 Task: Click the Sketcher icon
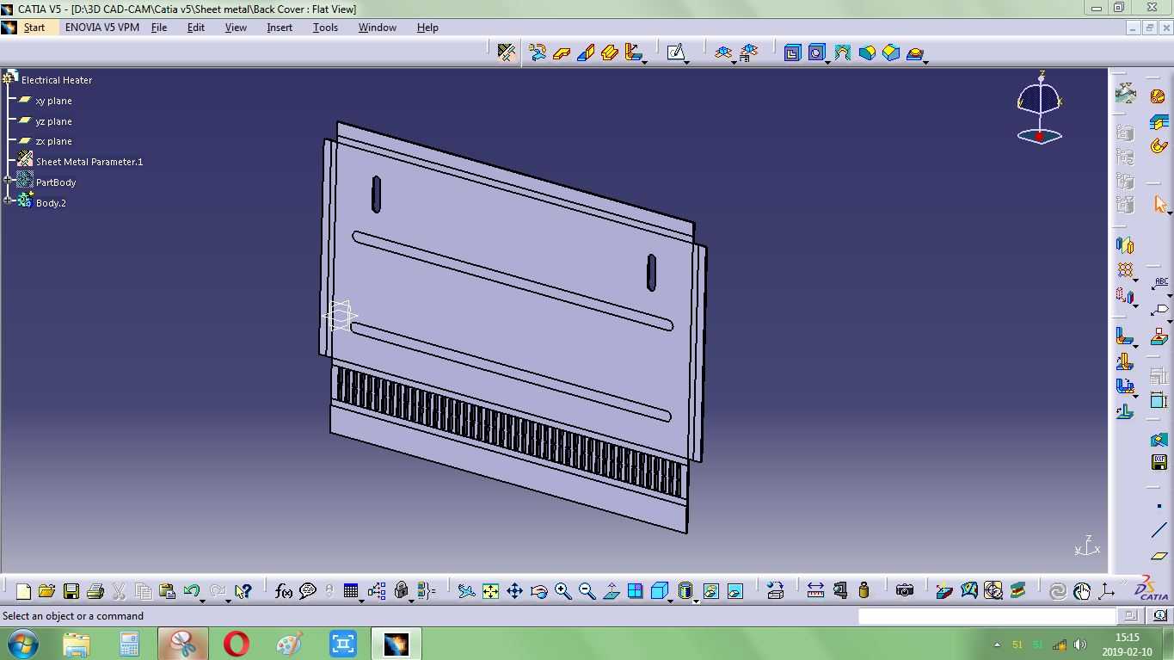pyautogui.click(x=676, y=52)
